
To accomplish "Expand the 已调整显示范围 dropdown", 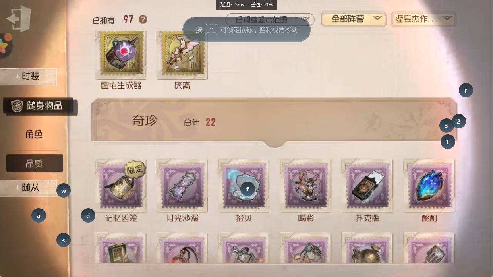I will (x=270, y=19).
